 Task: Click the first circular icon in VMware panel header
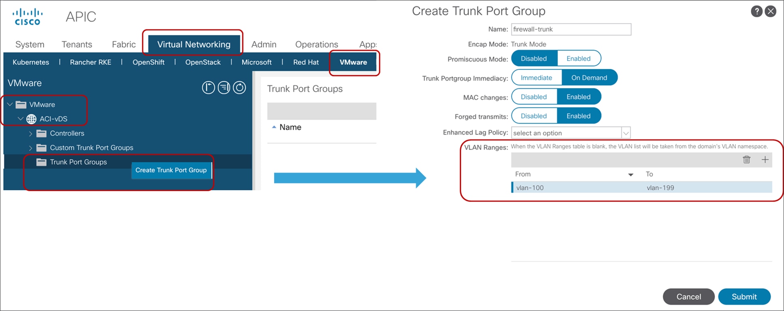208,88
